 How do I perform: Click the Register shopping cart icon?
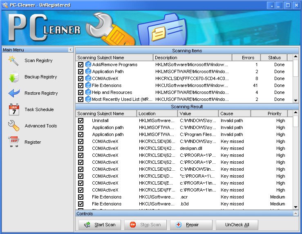pyautogui.click(x=13, y=142)
